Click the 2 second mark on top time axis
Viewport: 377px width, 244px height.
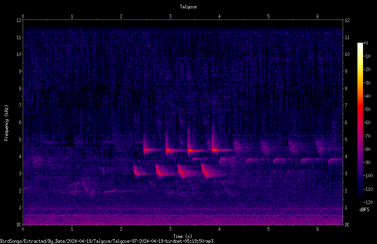pyautogui.click(x=121, y=16)
